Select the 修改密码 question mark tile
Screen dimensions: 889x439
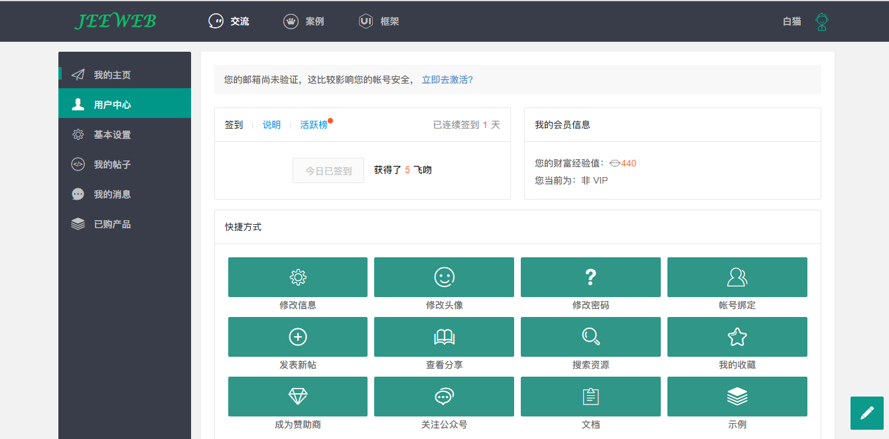590,277
